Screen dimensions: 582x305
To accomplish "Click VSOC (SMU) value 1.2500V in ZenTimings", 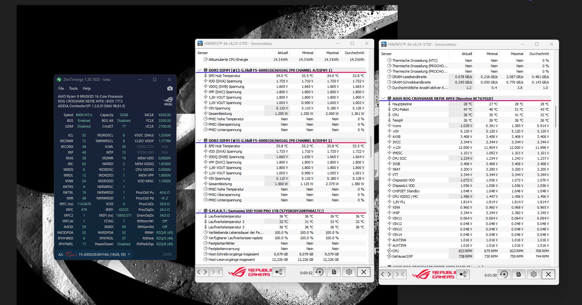I will tap(164, 135).
